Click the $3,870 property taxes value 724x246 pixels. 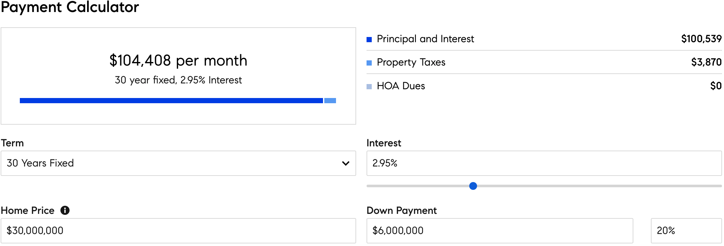point(706,62)
